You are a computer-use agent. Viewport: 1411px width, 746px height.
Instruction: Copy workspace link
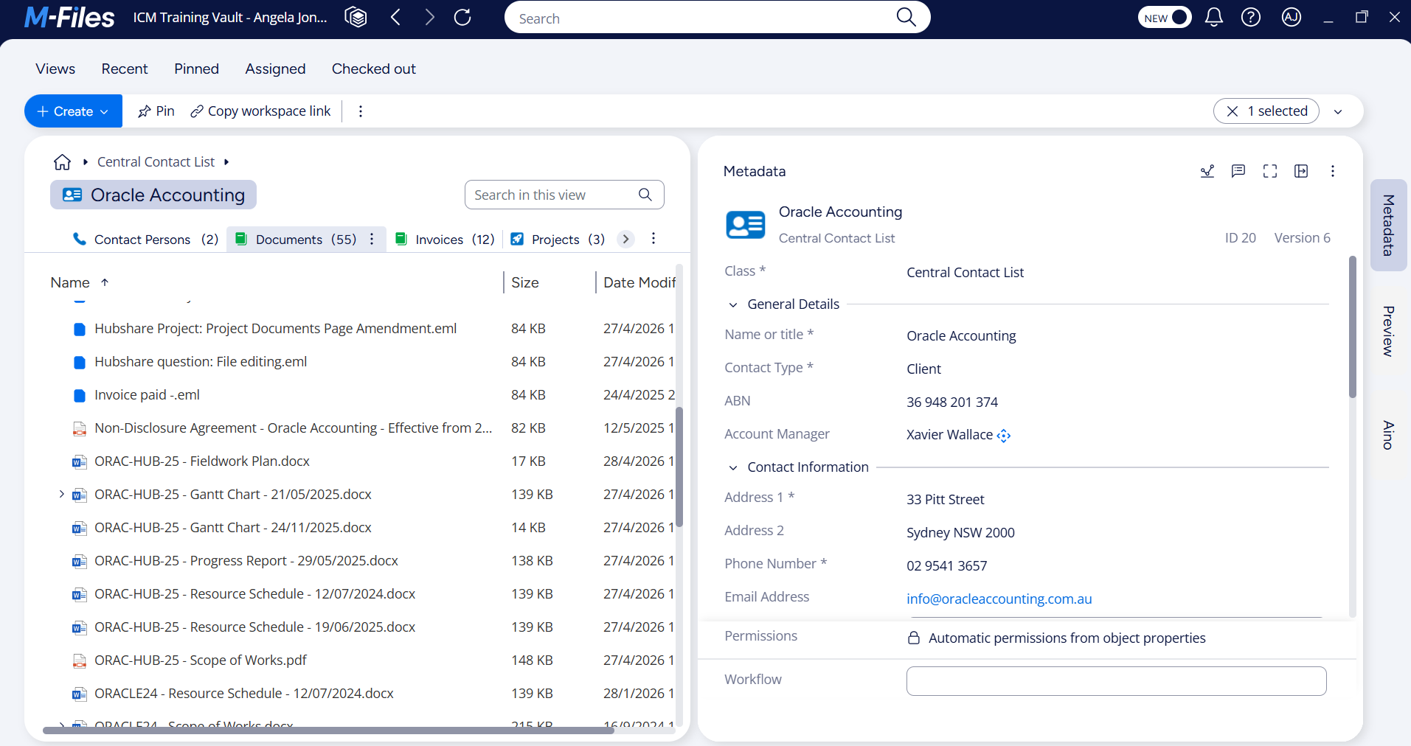click(260, 111)
